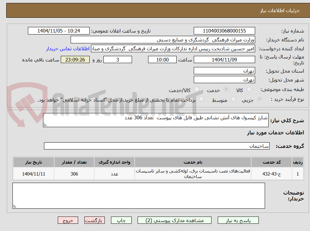310x231 pixels.
Task: Click the resize grip of توضیحات خریدار box
Action: [14, 206]
